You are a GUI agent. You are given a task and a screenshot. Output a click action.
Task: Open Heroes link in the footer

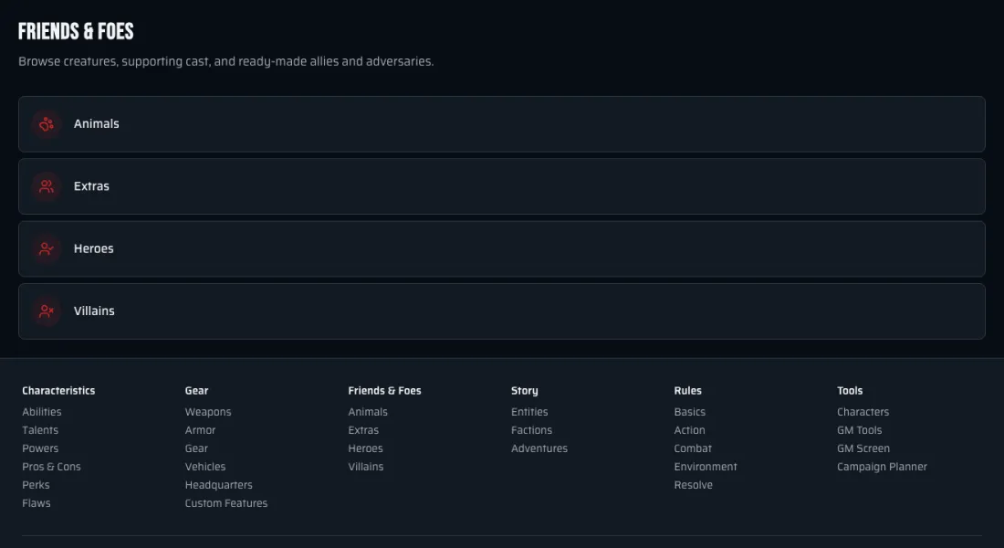(x=366, y=448)
